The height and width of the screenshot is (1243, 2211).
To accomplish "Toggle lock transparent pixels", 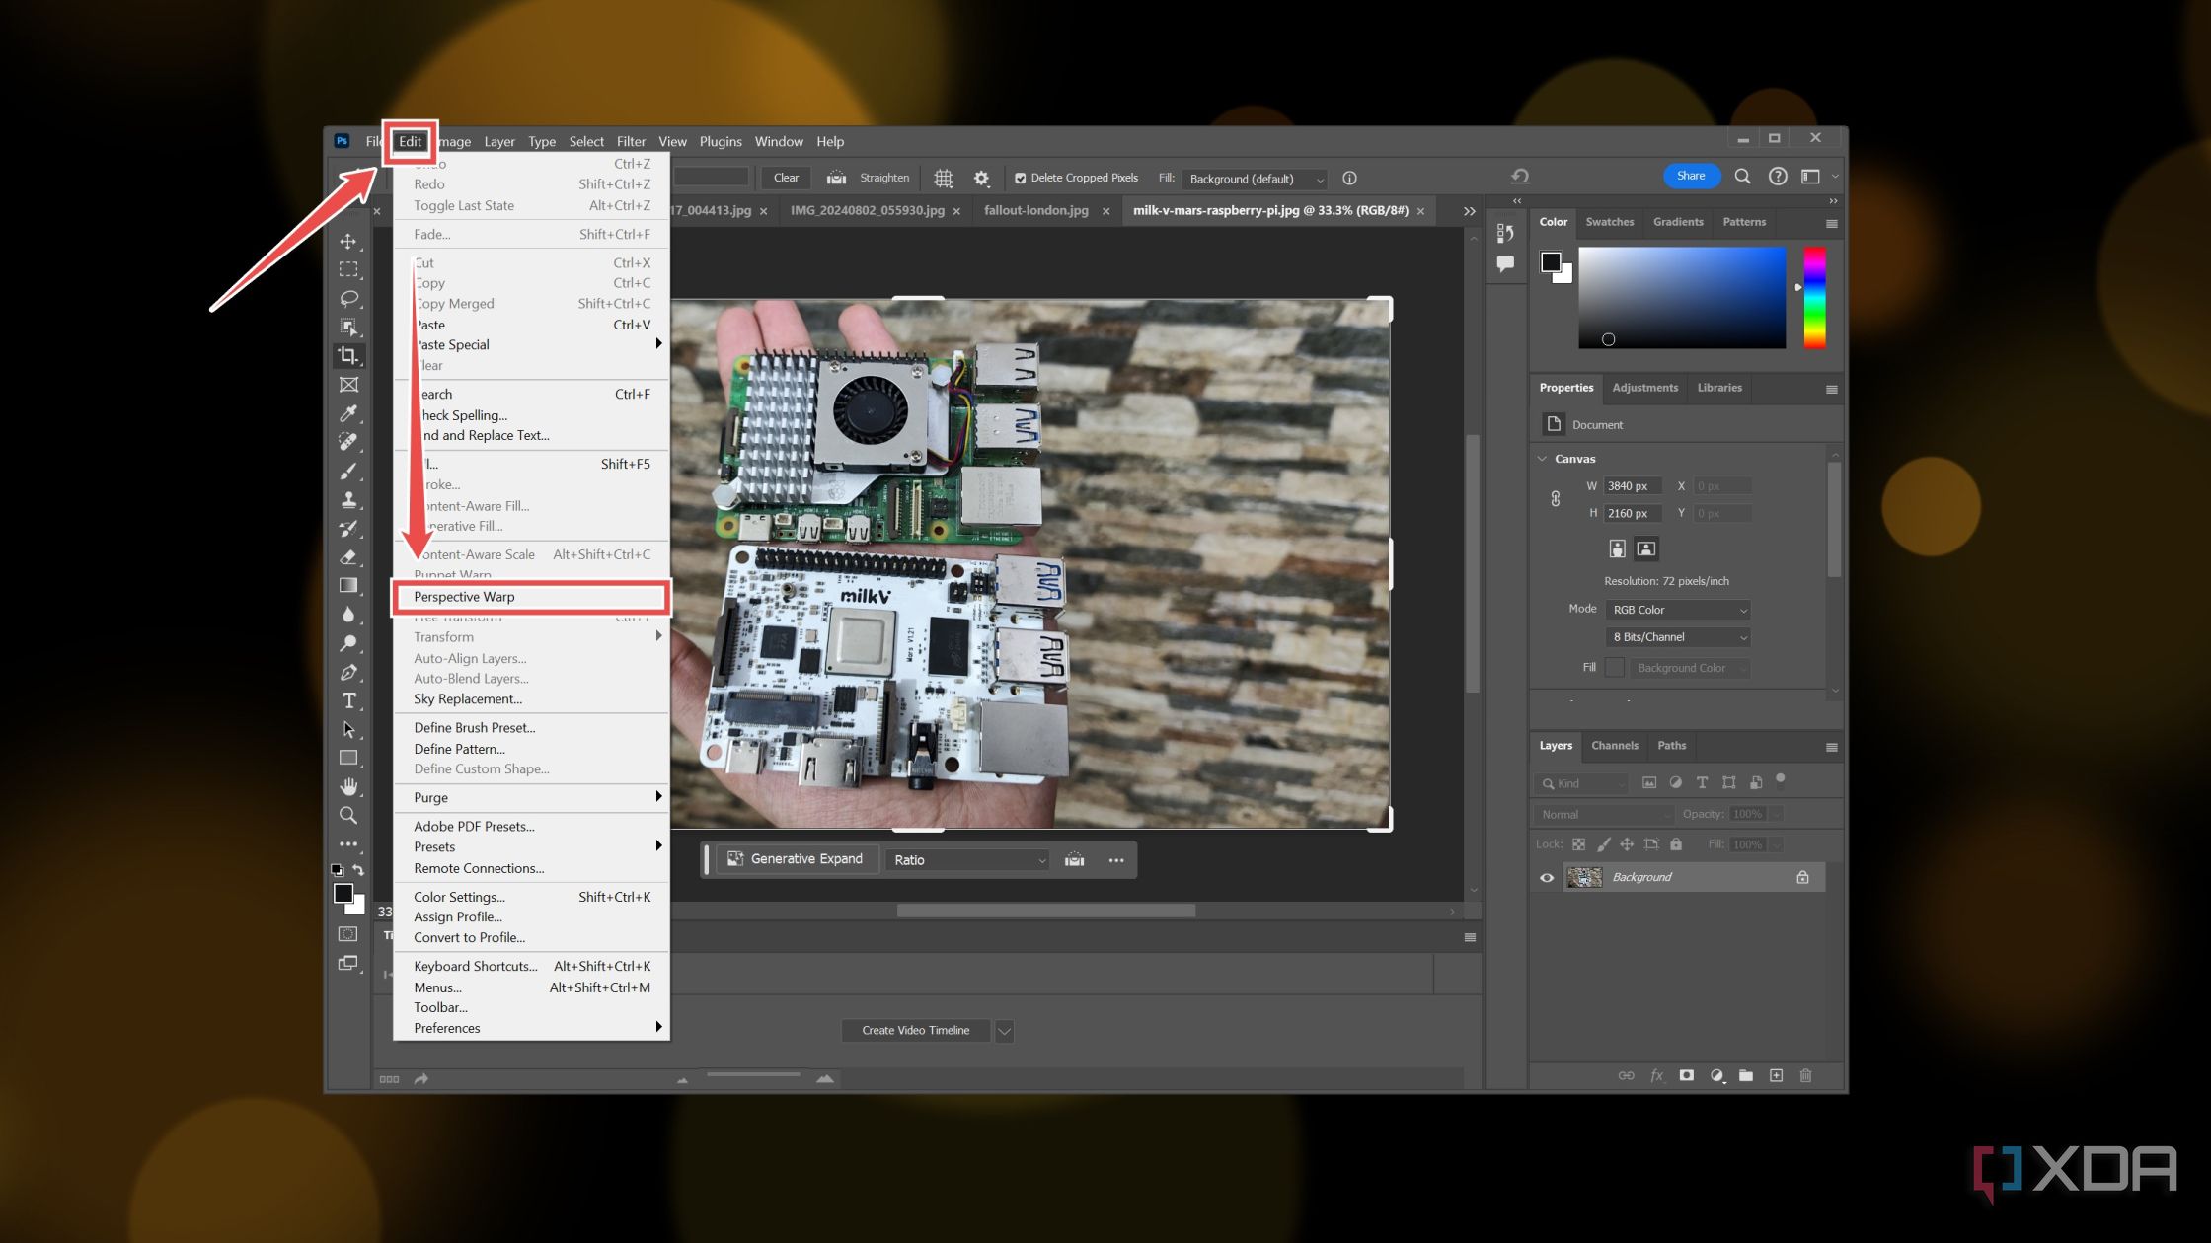I will click(x=1578, y=844).
